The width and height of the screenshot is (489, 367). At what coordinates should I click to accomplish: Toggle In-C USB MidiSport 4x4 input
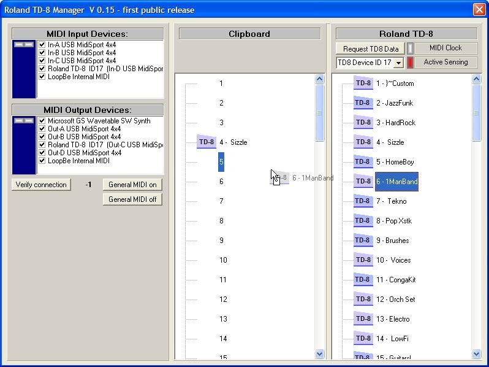pyautogui.click(x=42, y=61)
